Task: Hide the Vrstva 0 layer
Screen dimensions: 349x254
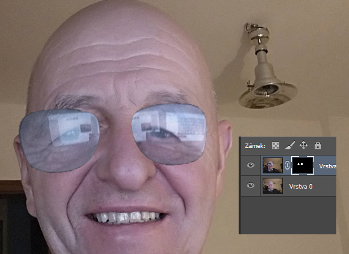Action: 251,185
